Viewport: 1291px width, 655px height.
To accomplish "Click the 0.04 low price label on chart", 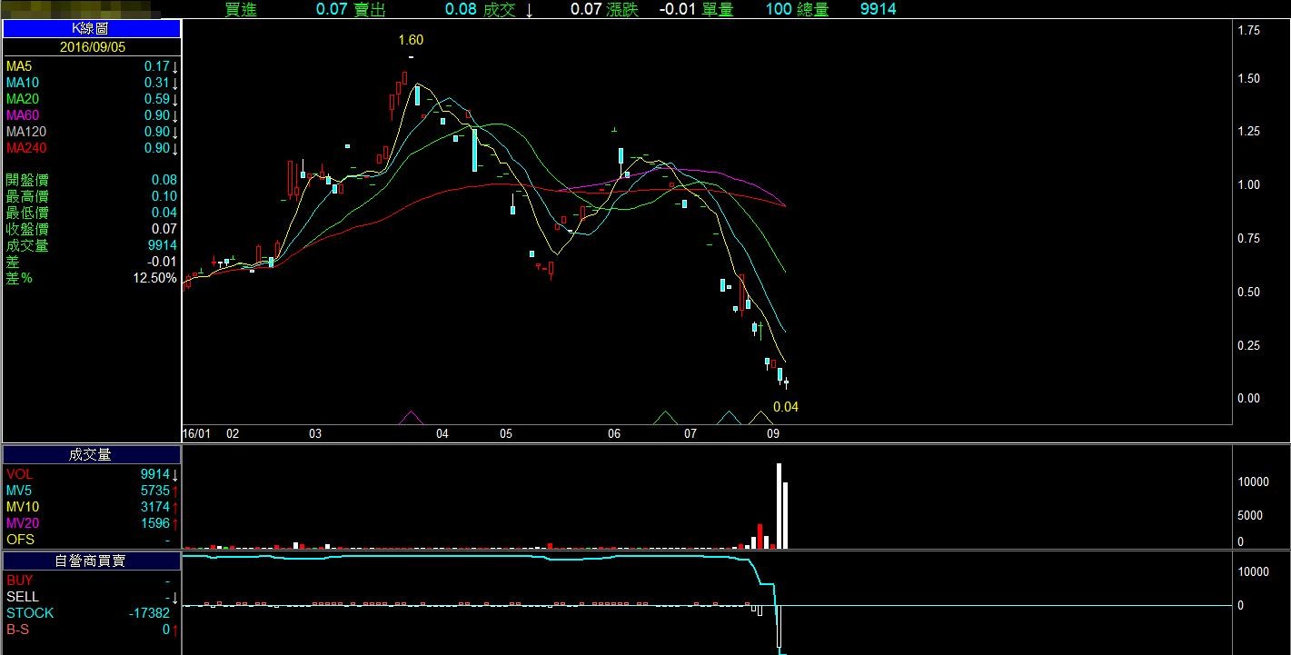I will pyautogui.click(x=785, y=407).
